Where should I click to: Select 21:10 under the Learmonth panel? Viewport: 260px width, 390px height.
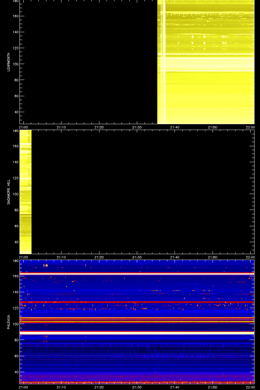click(x=61, y=127)
